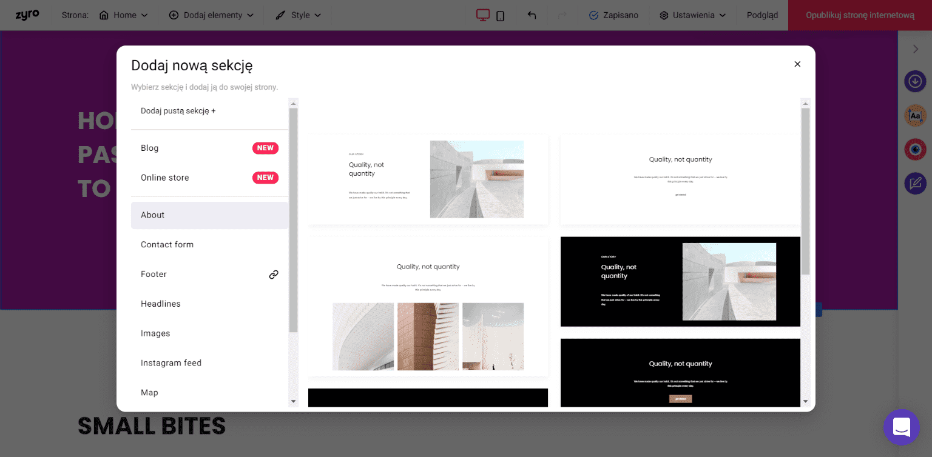Expand the Ustawienia dropdown
The height and width of the screenshot is (457, 932).
tap(693, 15)
